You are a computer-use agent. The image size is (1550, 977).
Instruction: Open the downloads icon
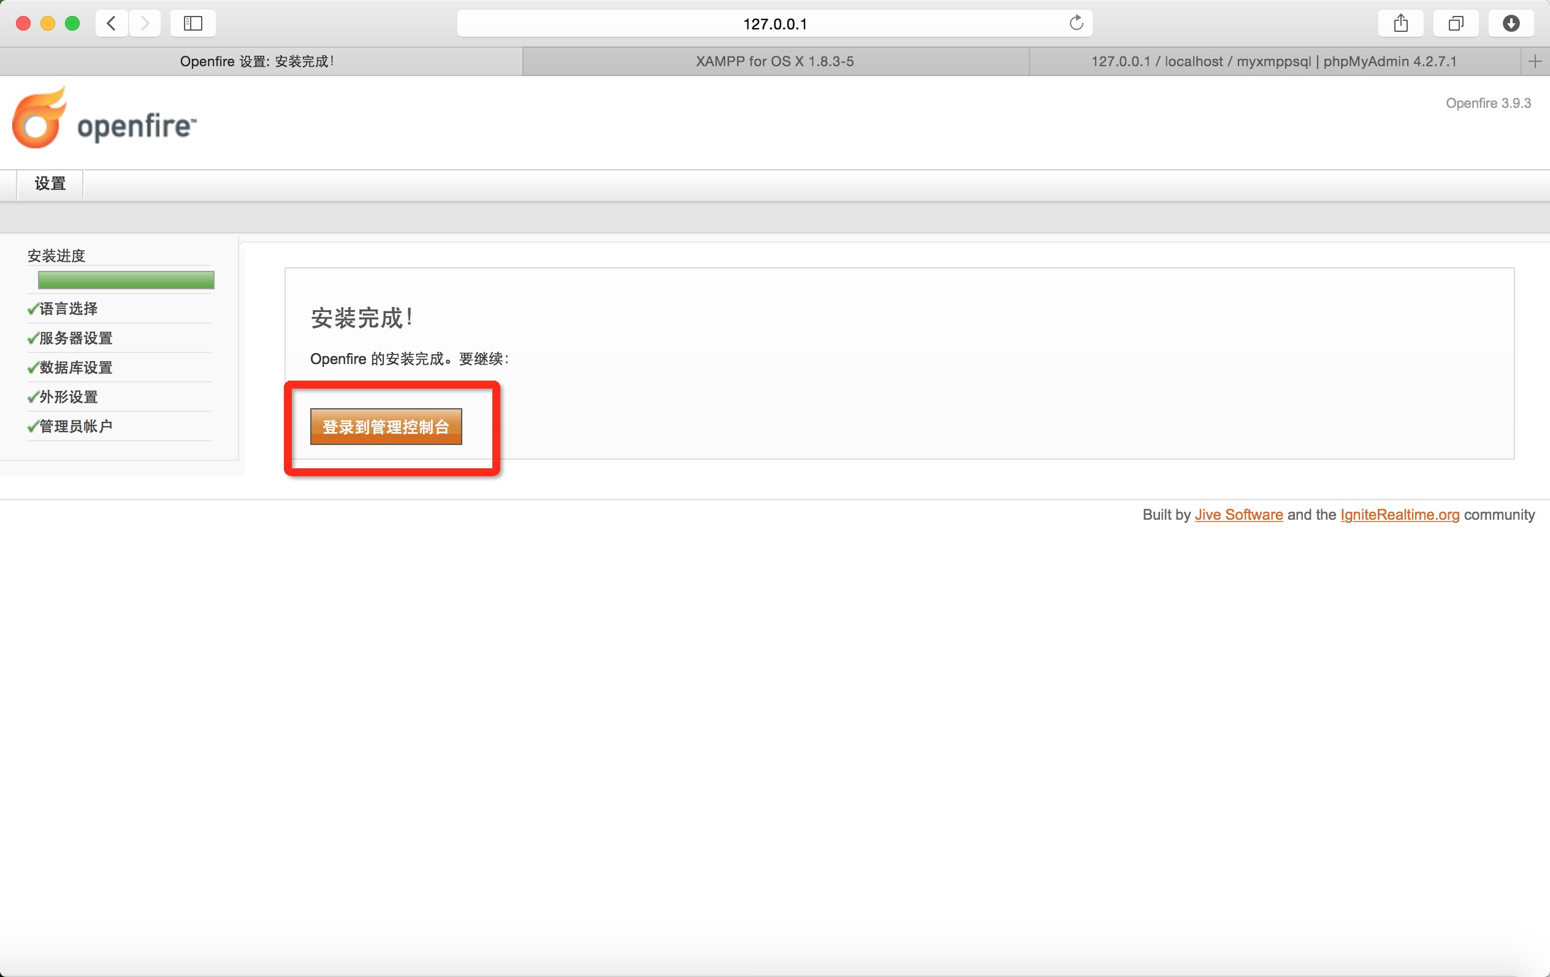(x=1511, y=24)
